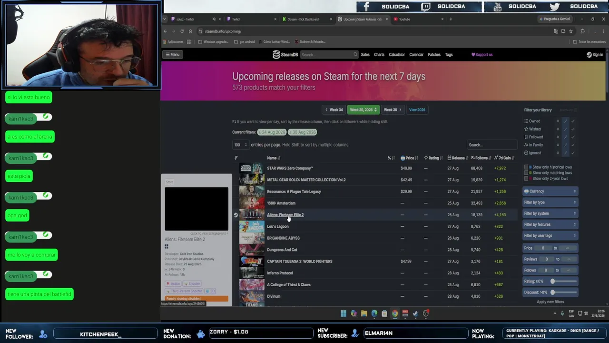Click the table Search input field
Viewport: 609px width, 343px height.
491,145
